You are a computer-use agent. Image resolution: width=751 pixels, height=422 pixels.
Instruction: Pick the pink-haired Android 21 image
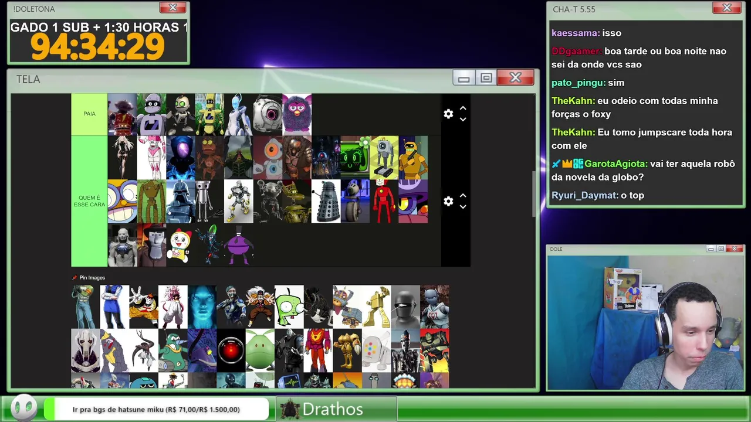(x=173, y=307)
